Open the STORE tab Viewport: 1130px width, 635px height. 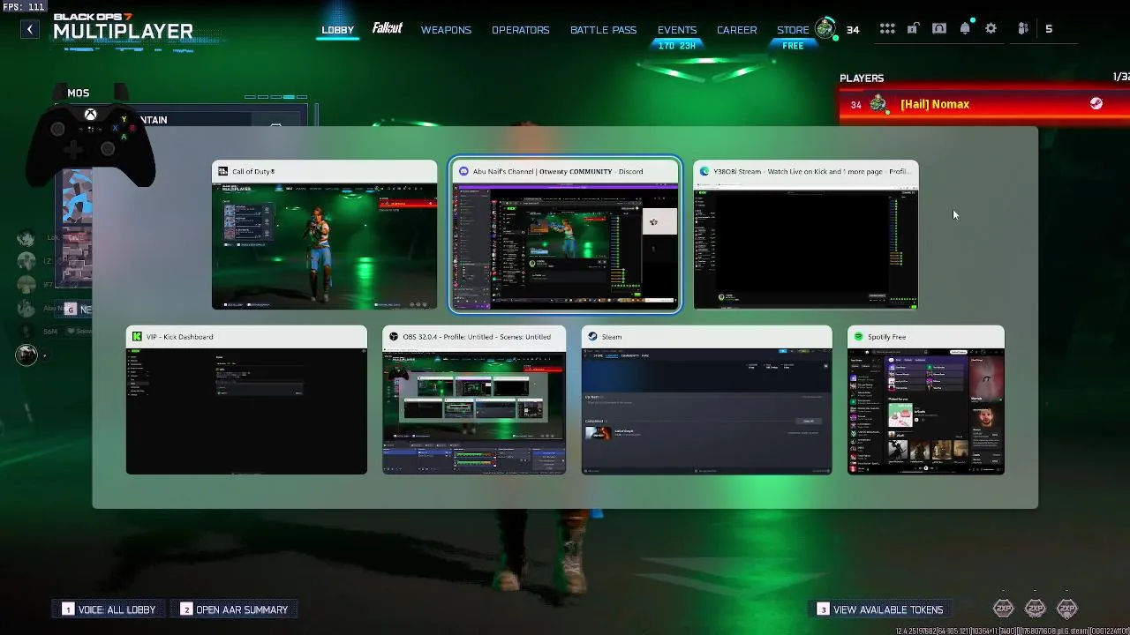click(x=793, y=30)
